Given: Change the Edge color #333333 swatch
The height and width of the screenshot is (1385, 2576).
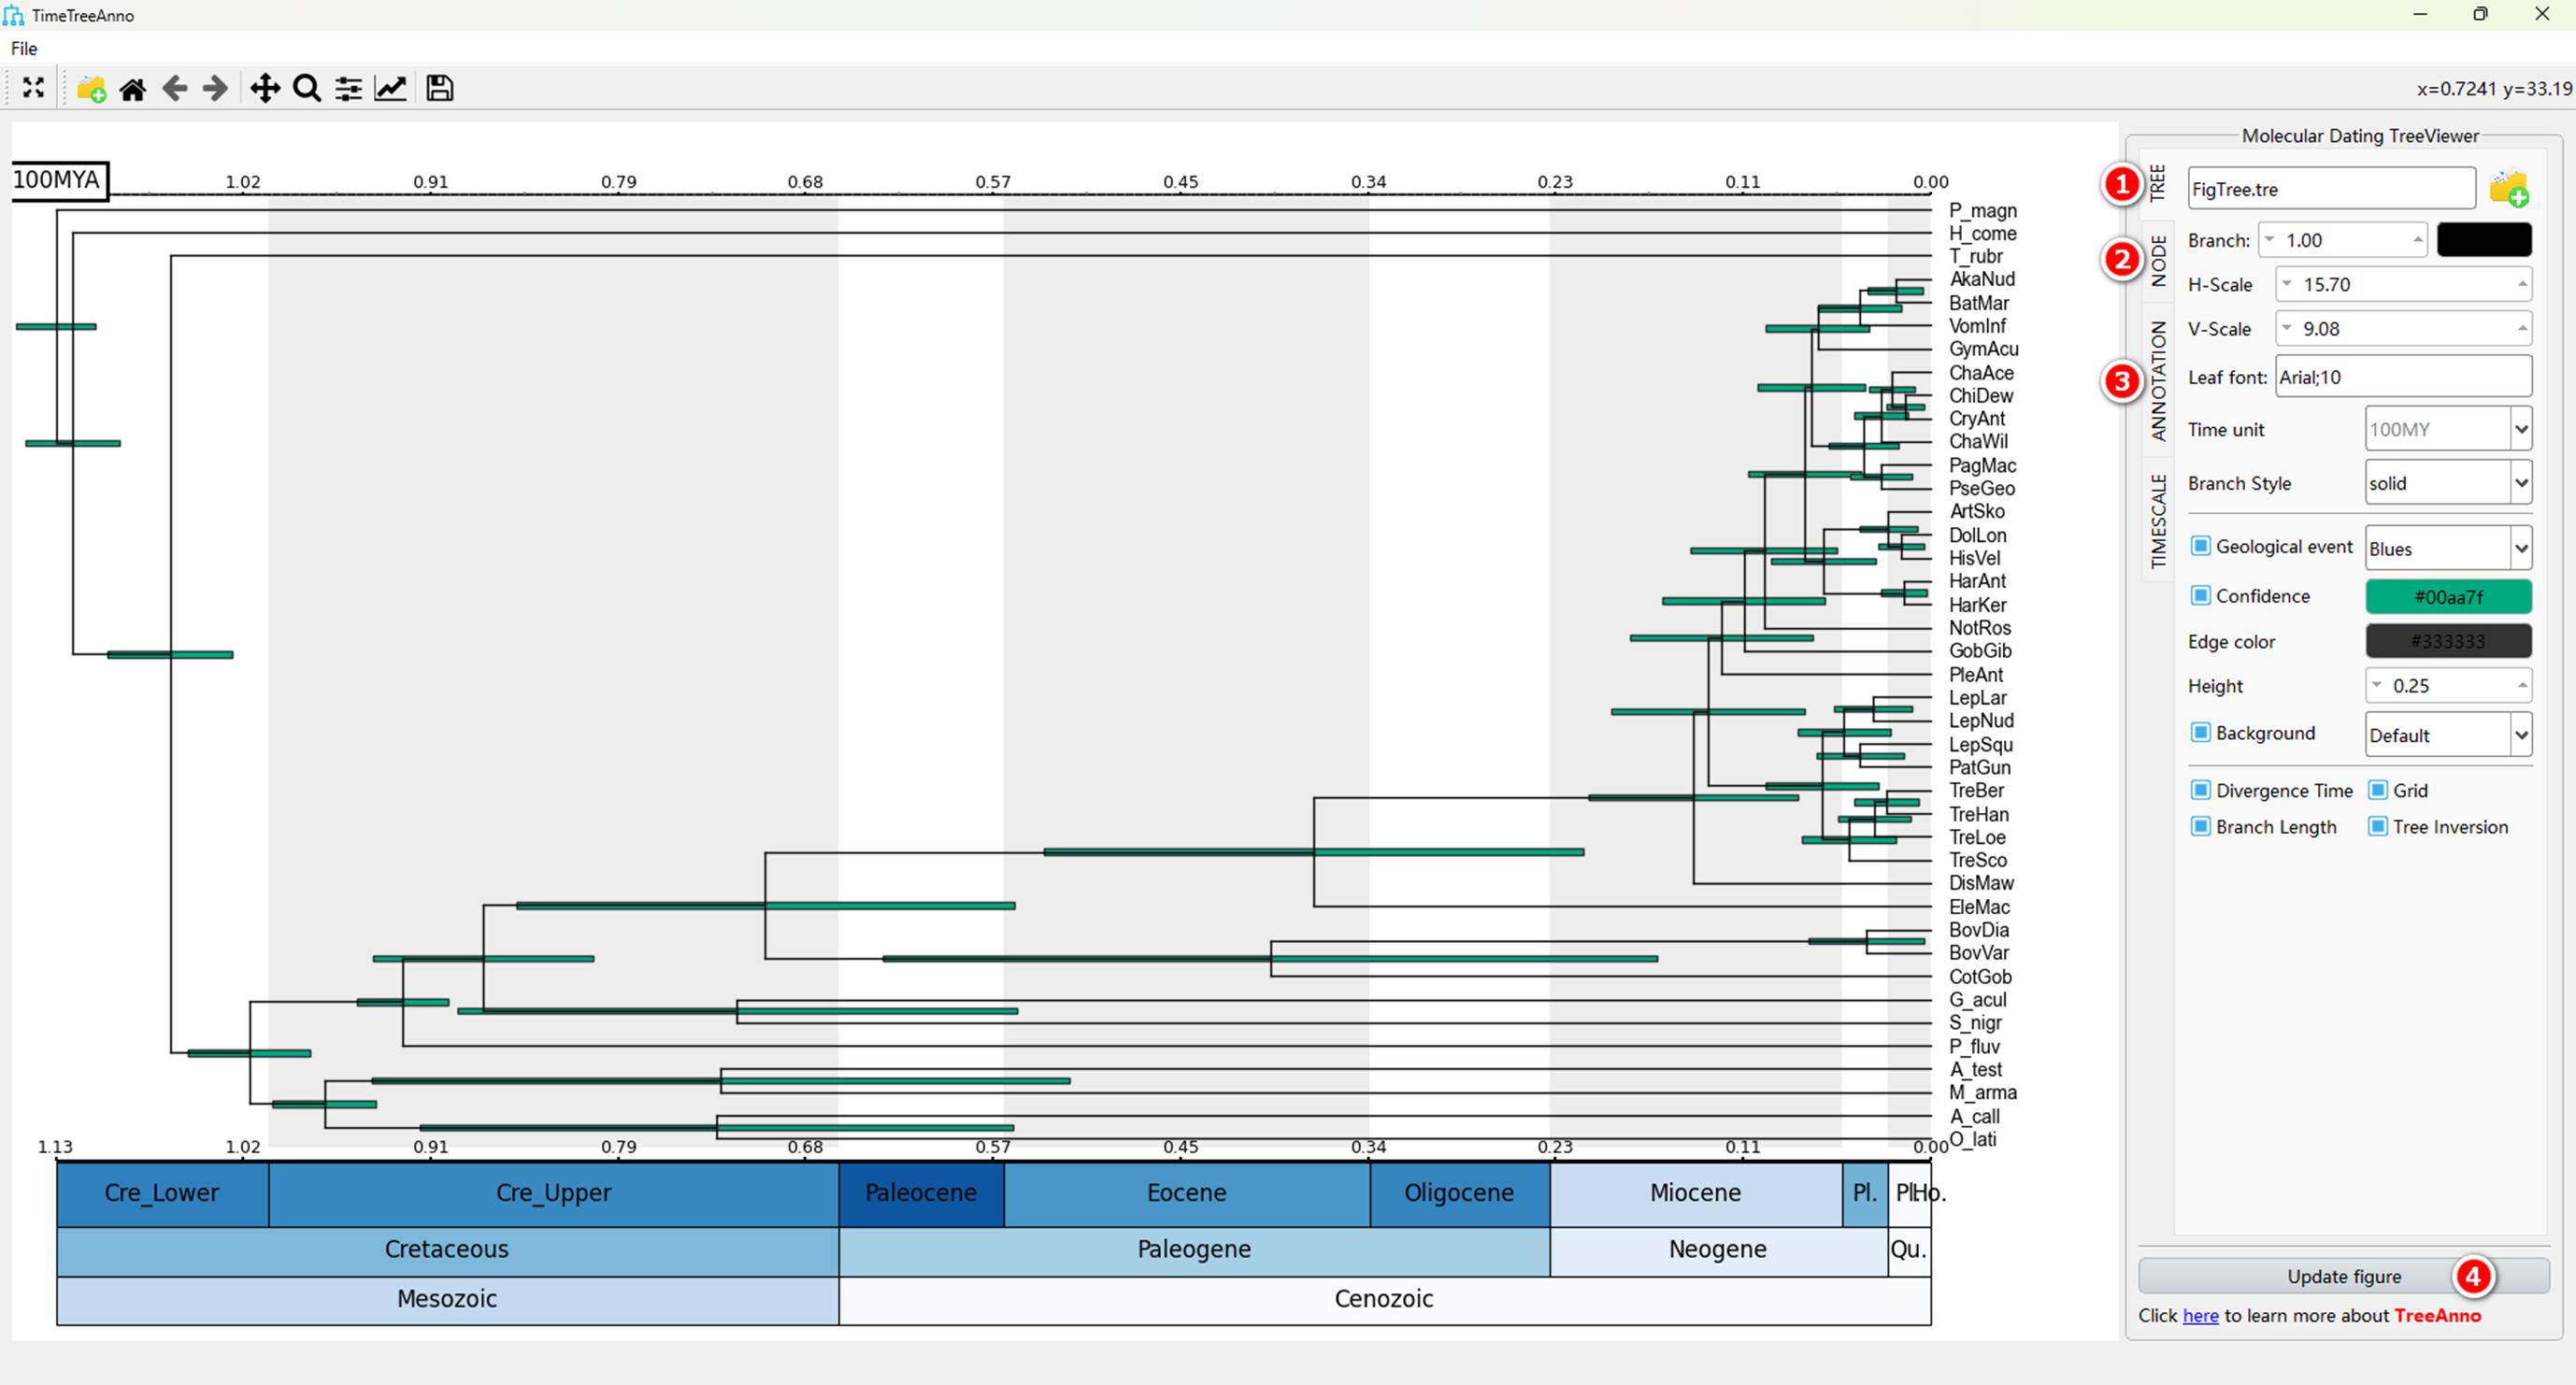Looking at the screenshot, I should [x=2448, y=641].
